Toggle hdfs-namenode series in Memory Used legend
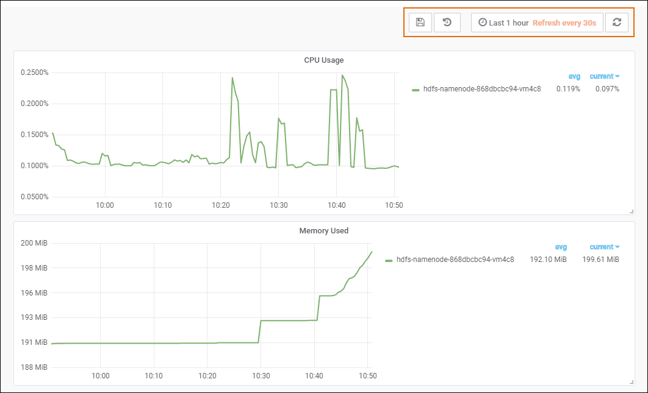648x393 pixels. click(455, 260)
